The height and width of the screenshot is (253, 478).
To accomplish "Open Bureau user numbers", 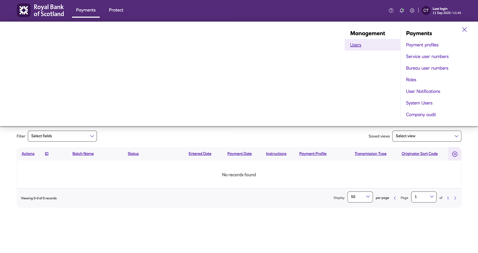I will (x=427, y=68).
